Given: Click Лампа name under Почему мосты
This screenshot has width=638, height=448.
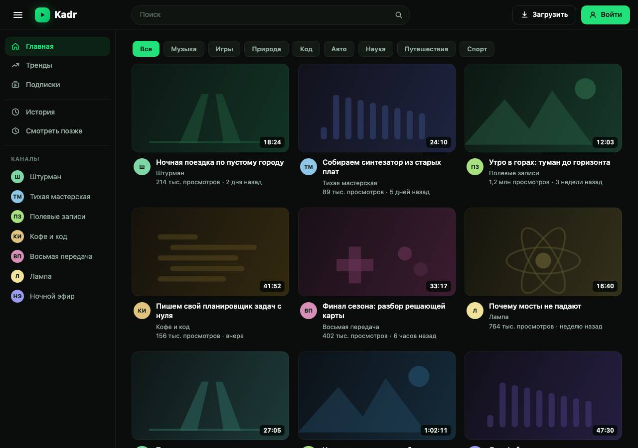Looking at the screenshot, I should click(499, 317).
